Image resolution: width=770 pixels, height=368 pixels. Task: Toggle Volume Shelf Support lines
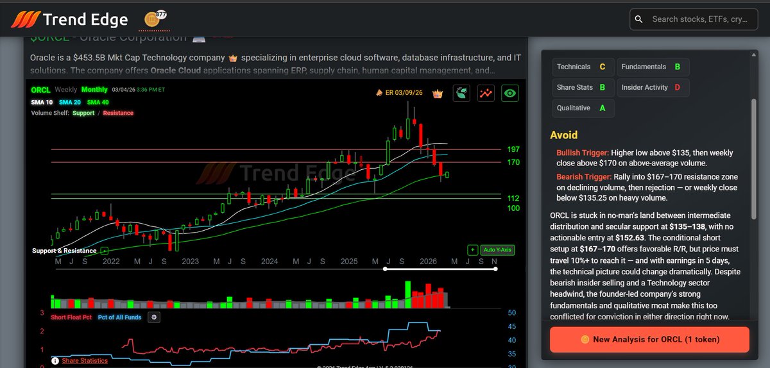pos(83,113)
